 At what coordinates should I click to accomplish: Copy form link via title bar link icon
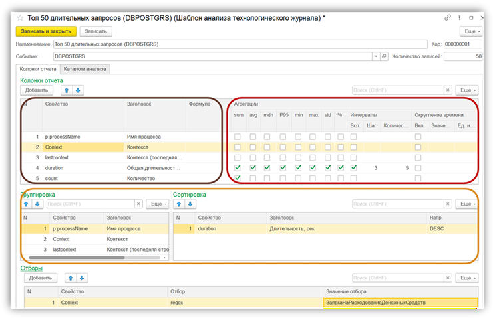449,17
